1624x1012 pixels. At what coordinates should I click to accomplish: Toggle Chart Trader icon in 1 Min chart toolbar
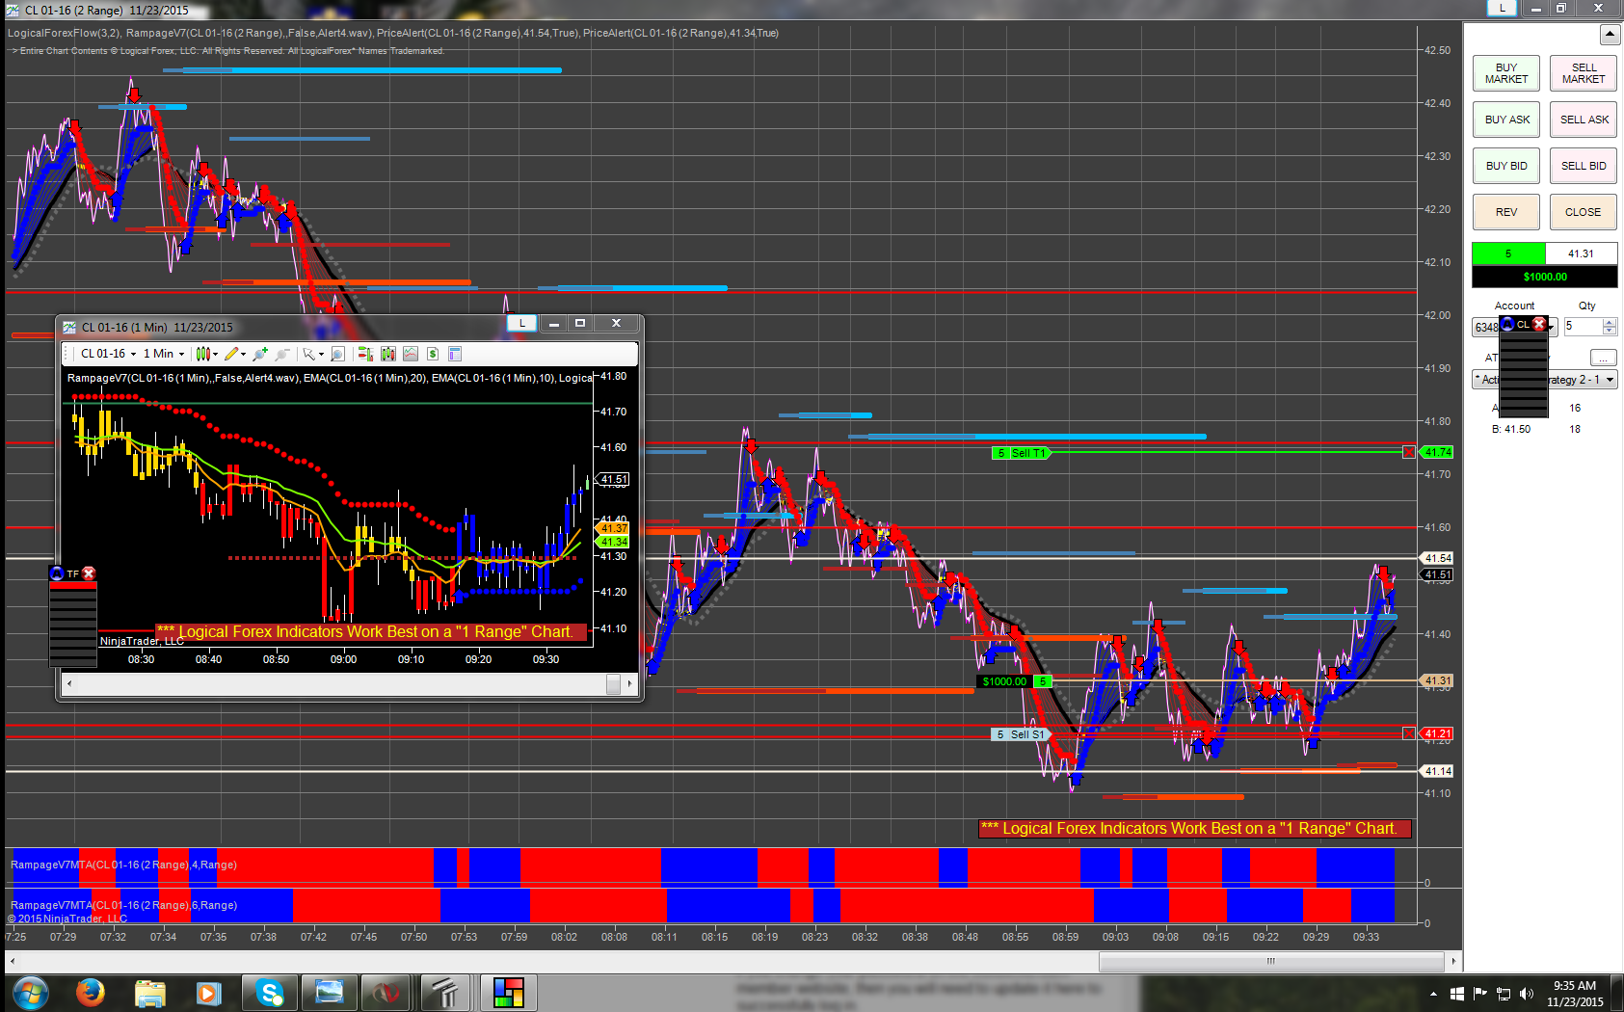tap(365, 354)
